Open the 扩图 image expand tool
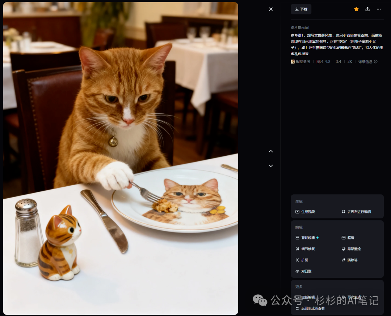The width and height of the screenshot is (391, 316). click(x=302, y=260)
